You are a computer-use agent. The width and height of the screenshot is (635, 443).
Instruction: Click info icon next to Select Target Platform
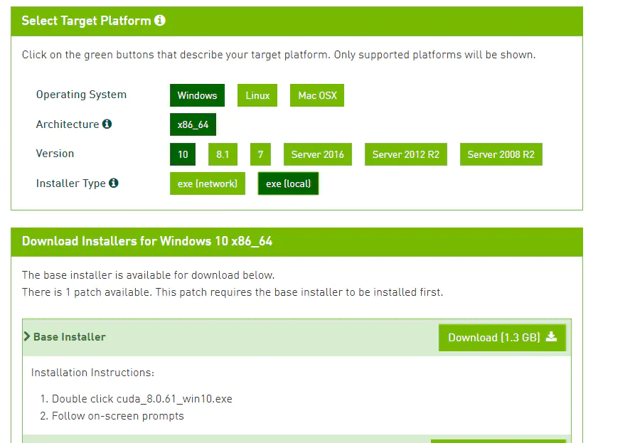pos(160,20)
